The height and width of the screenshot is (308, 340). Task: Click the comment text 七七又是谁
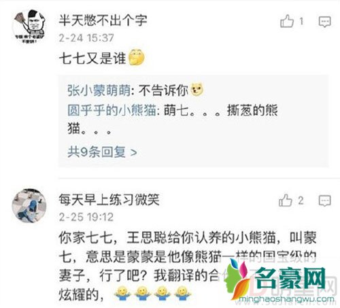[92, 58]
